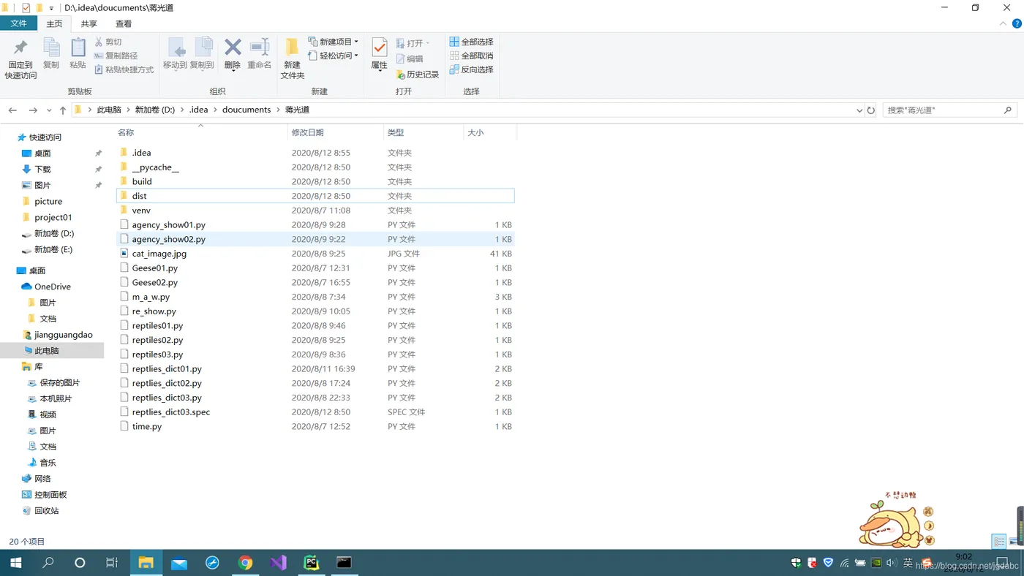Open the blue help question mark

[x=1017, y=24]
